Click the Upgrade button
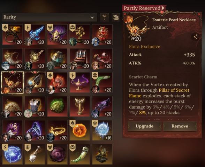The height and width of the screenshot is (167, 205). [144, 126]
